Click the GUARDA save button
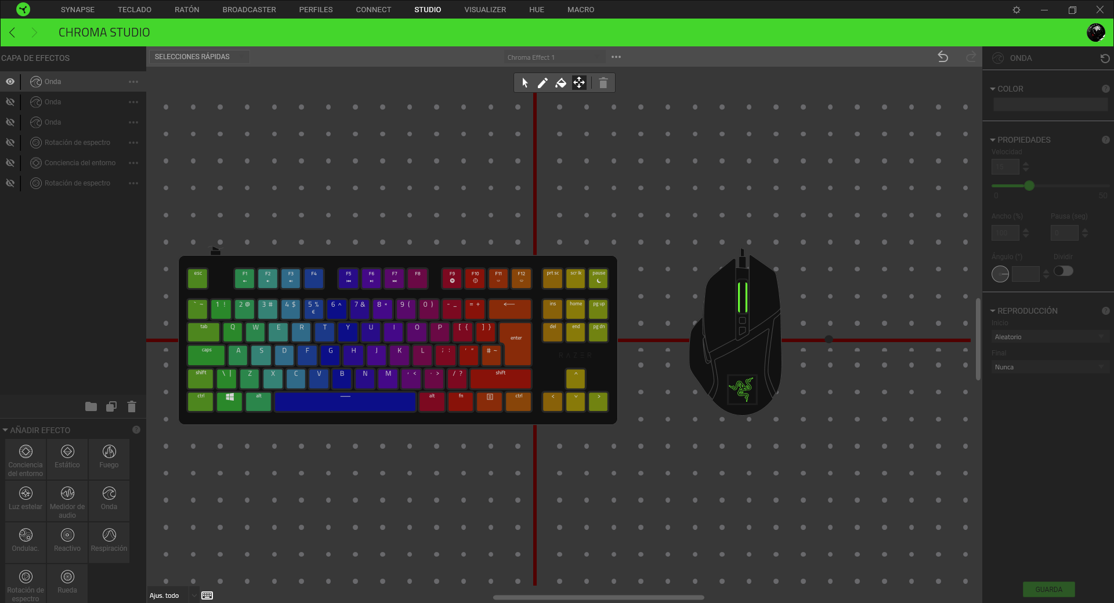The height and width of the screenshot is (603, 1114). tap(1048, 590)
